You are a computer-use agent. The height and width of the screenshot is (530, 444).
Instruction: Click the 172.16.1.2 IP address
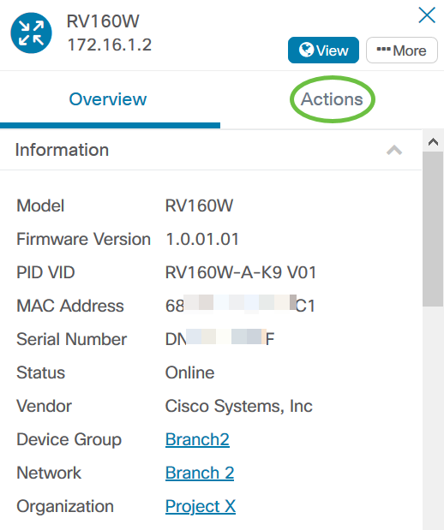[110, 45]
